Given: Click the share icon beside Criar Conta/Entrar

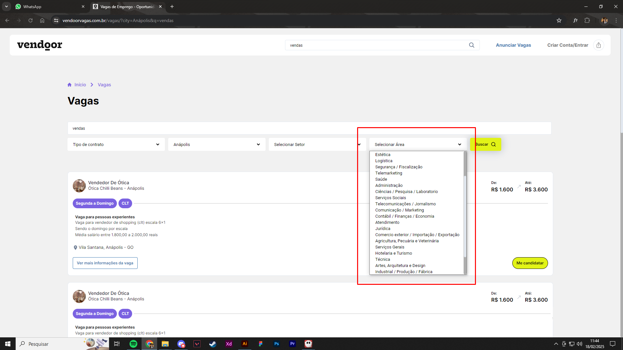Looking at the screenshot, I should point(598,45).
